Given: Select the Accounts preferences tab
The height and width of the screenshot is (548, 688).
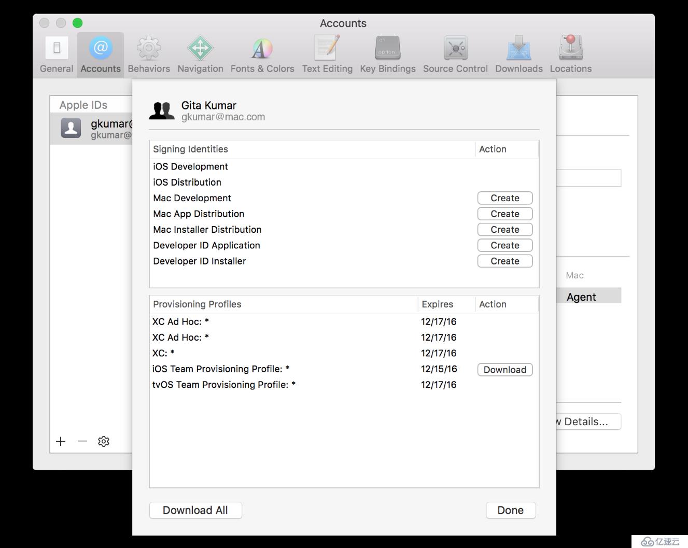Looking at the screenshot, I should 101,55.
